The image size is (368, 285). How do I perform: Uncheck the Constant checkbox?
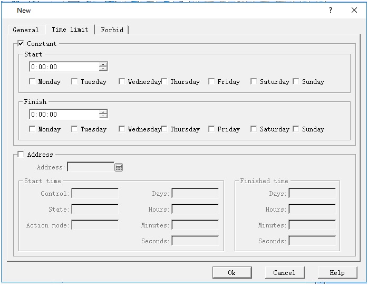[21, 44]
